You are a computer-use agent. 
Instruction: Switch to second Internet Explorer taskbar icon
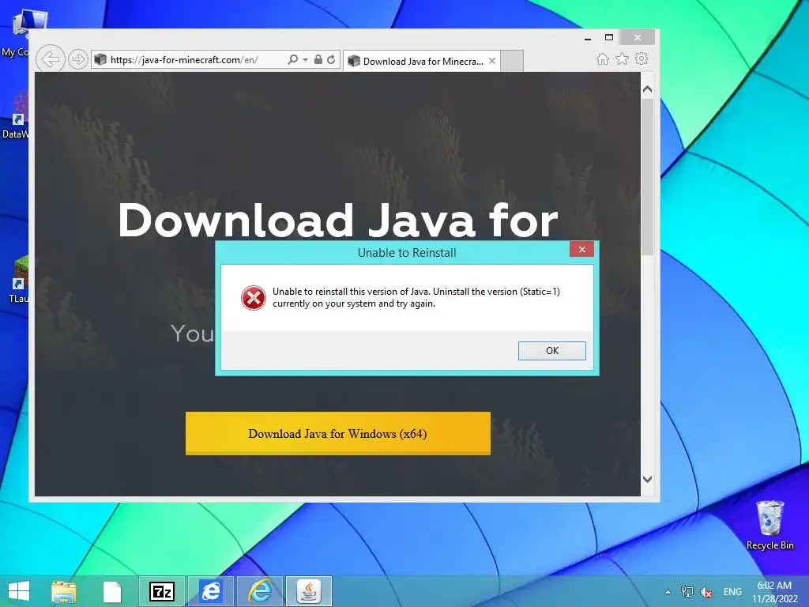259,591
